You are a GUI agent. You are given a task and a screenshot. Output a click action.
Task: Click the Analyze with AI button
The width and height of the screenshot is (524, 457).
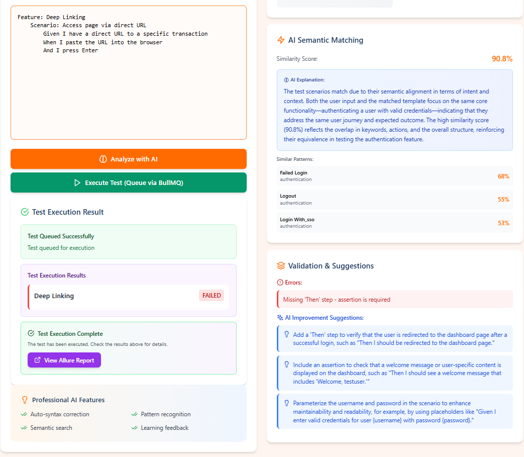129,159
